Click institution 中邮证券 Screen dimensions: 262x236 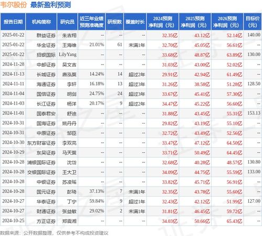[46, 65]
